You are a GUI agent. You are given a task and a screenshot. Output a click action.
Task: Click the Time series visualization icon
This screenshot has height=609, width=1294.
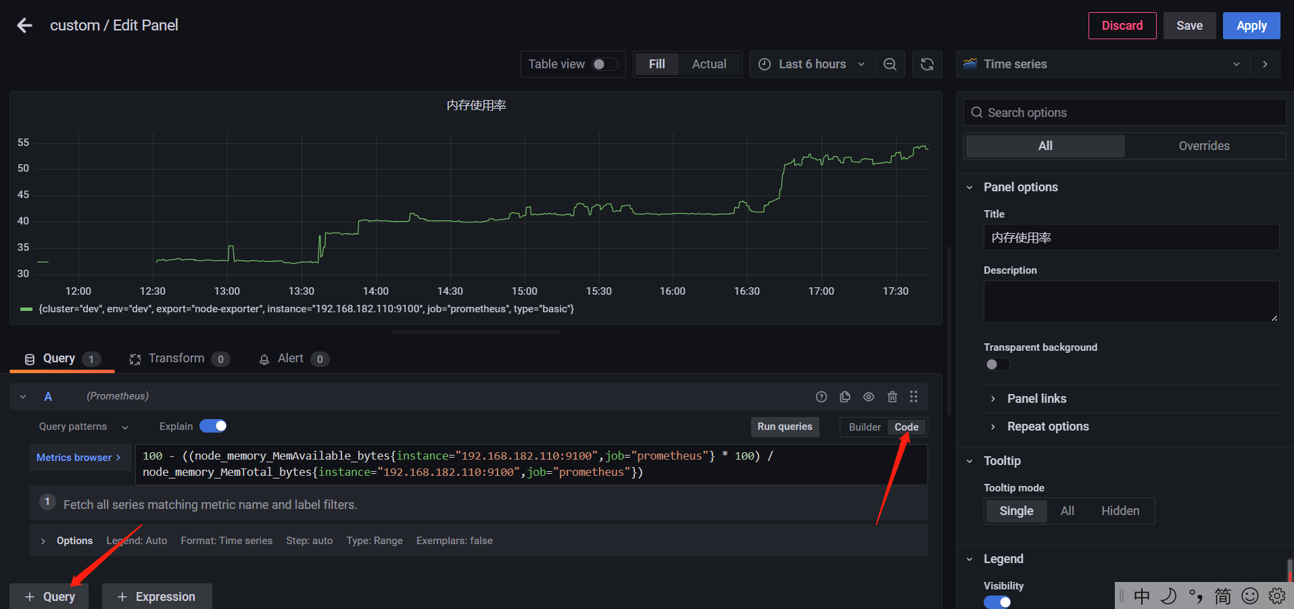tap(970, 64)
